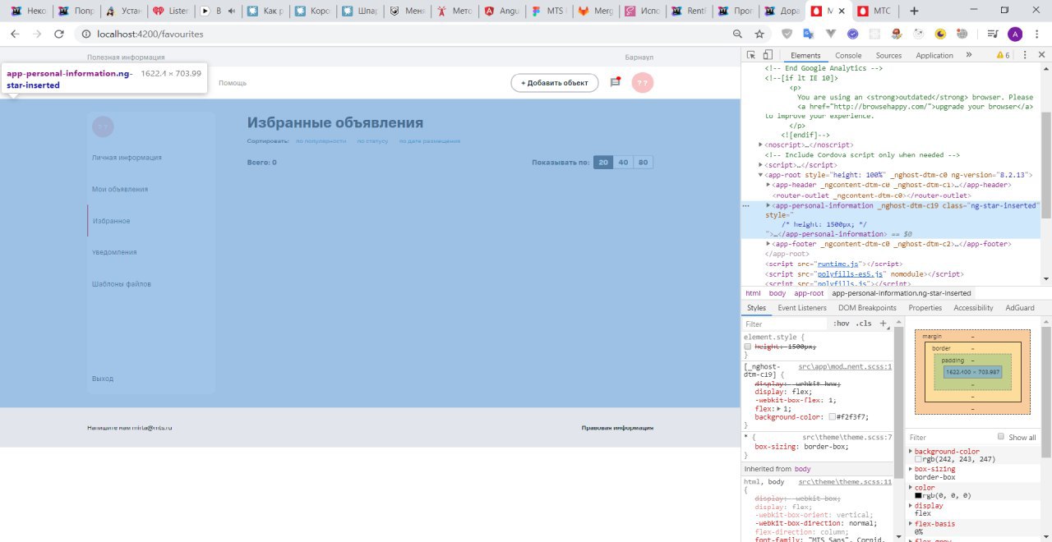Open the grey shield extension icon

click(787, 34)
